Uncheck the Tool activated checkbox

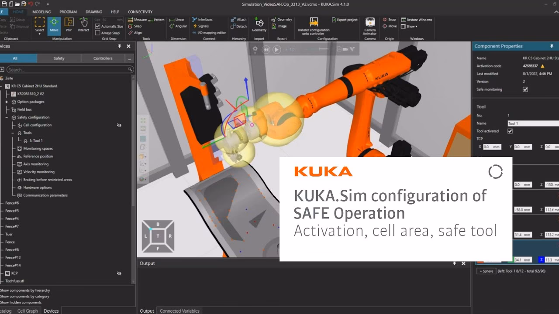coord(510,131)
